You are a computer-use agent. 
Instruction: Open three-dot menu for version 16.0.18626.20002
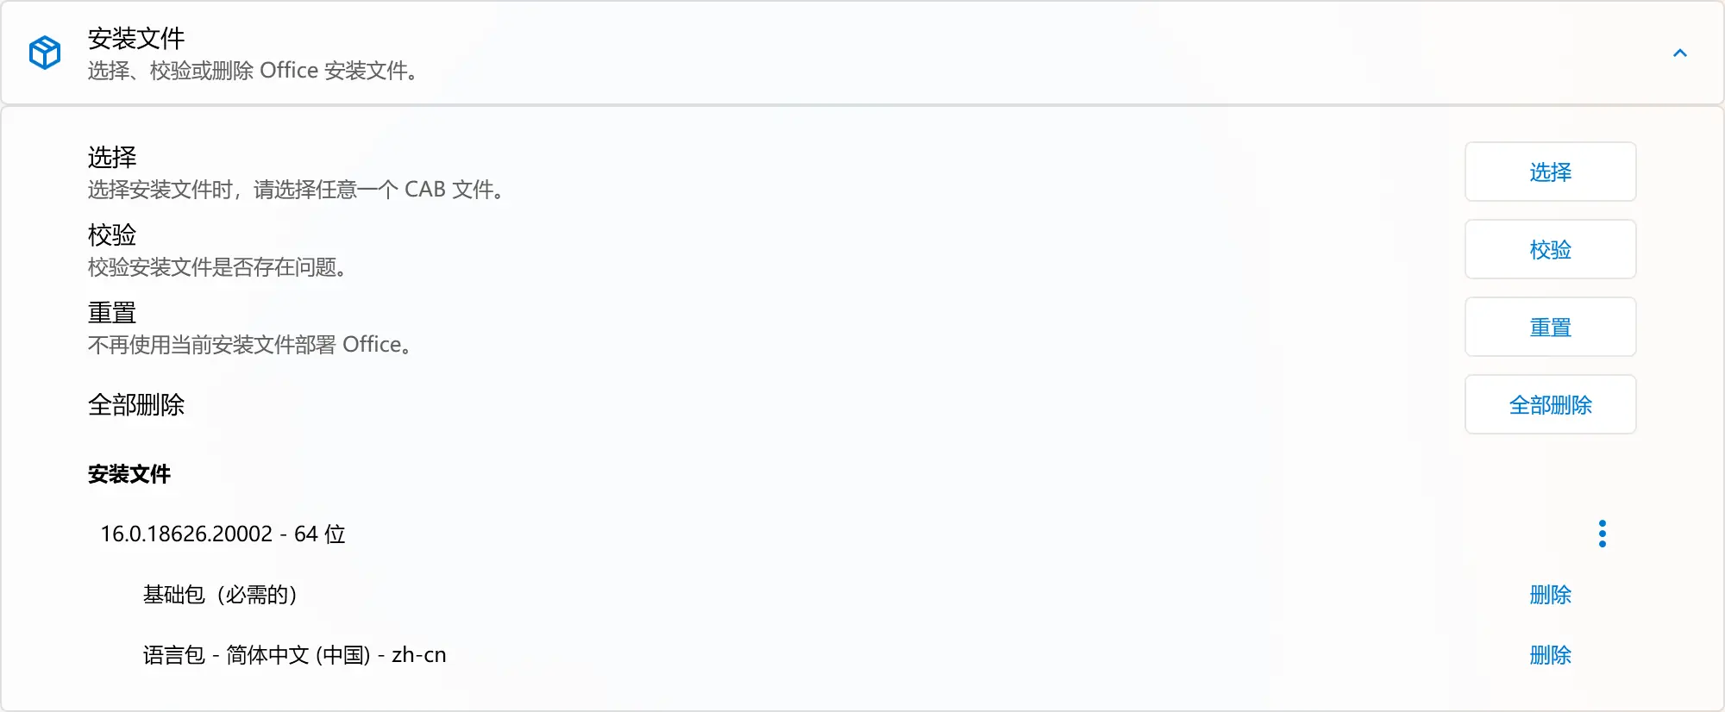[x=1602, y=534]
